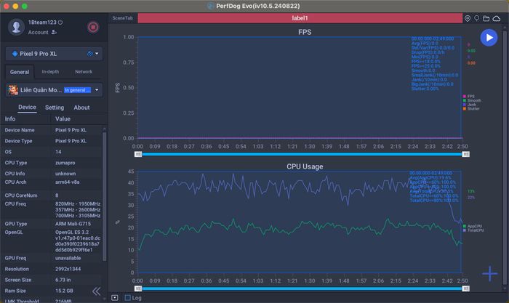
Task: Stop recording with the red button
Action: (x=93, y=27)
